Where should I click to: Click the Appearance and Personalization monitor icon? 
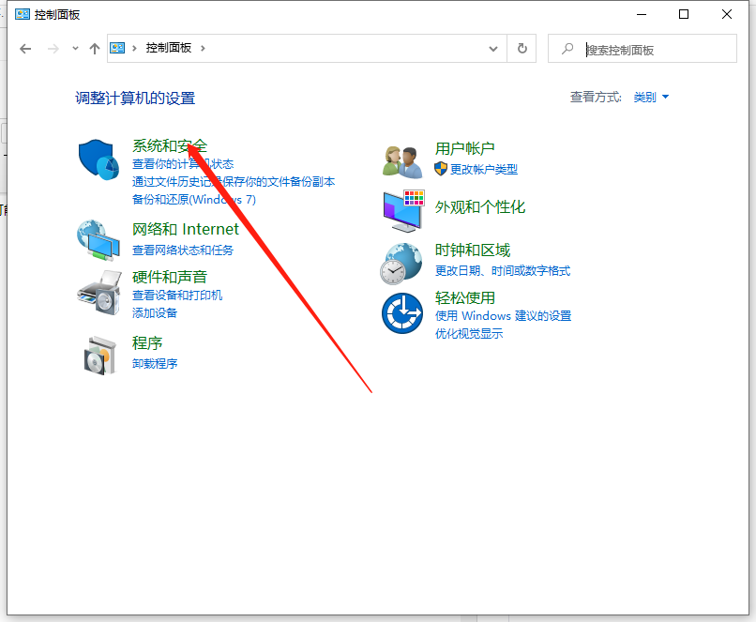coord(401,211)
